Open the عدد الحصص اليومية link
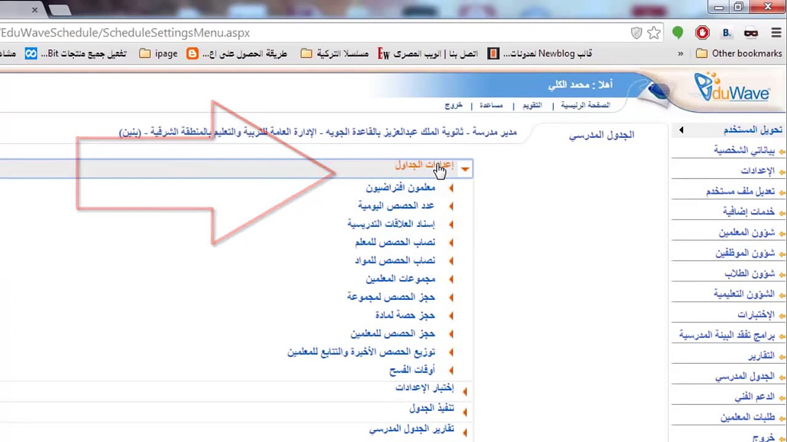787x442 pixels. click(x=396, y=205)
